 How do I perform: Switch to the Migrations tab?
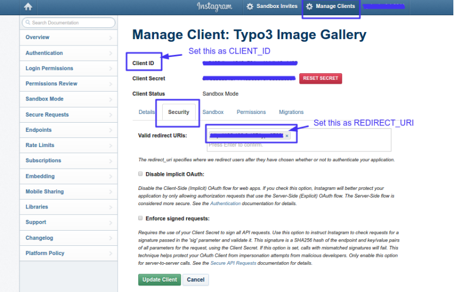(291, 112)
